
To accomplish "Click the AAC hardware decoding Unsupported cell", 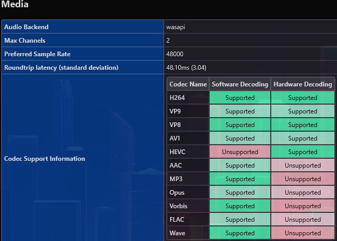I will pos(303,166).
